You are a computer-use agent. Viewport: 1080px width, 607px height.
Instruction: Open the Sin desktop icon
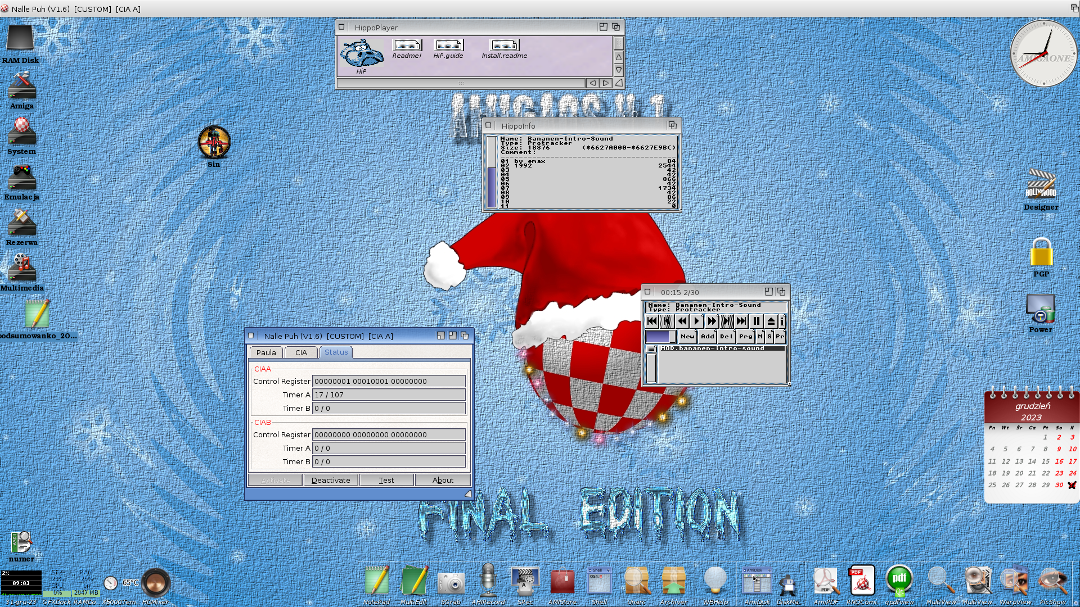(214, 146)
